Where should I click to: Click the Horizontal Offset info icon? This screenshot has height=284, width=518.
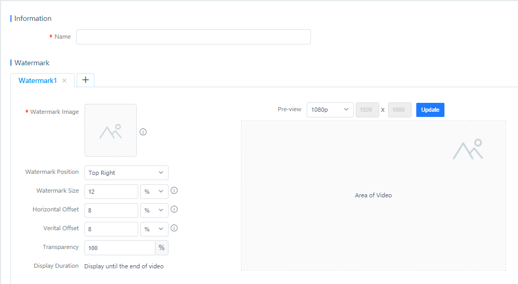(x=174, y=209)
